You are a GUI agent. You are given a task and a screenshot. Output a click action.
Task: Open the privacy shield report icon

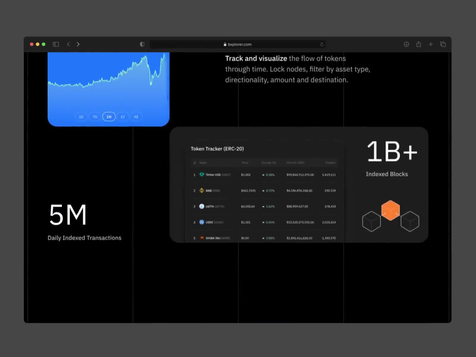142,44
